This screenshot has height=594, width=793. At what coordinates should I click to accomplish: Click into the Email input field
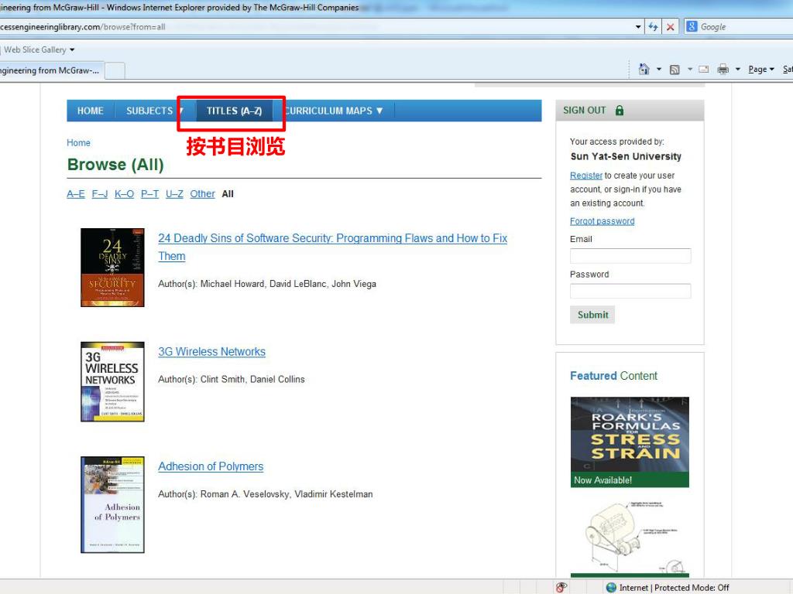[630, 255]
